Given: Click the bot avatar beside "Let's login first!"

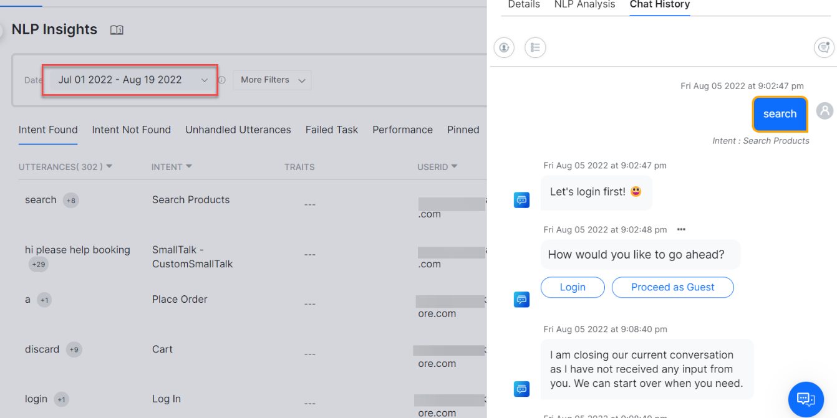Looking at the screenshot, I should point(521,200).
